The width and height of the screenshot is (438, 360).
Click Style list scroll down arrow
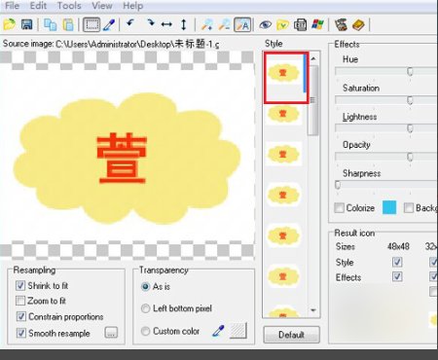click(313, 310)
